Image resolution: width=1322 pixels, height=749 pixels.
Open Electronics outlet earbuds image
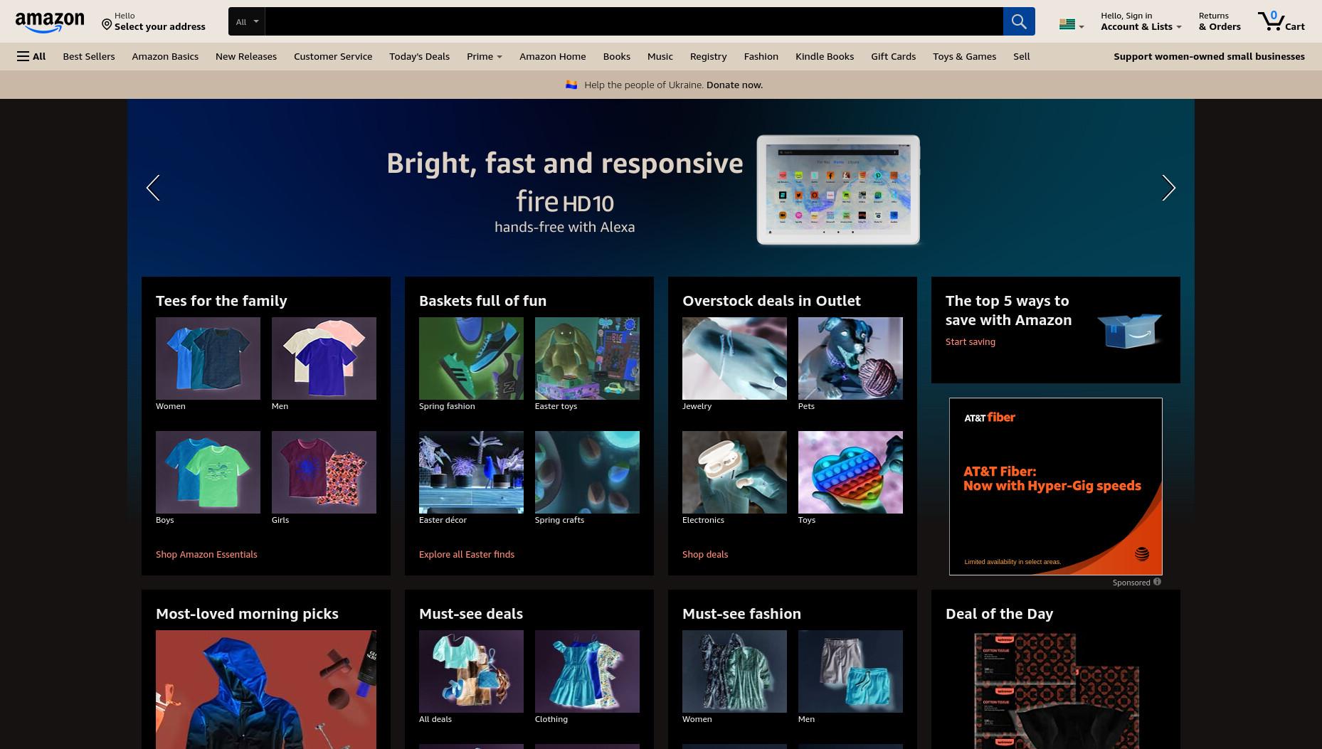(x=734, y=472)
